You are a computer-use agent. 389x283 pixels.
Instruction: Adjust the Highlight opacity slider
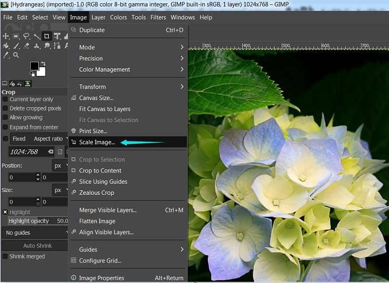pyautogui.click(x=38, y=221)
